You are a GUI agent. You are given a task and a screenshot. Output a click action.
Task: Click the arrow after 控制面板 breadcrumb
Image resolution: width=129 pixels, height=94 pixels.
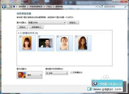(x=28, y=7)
